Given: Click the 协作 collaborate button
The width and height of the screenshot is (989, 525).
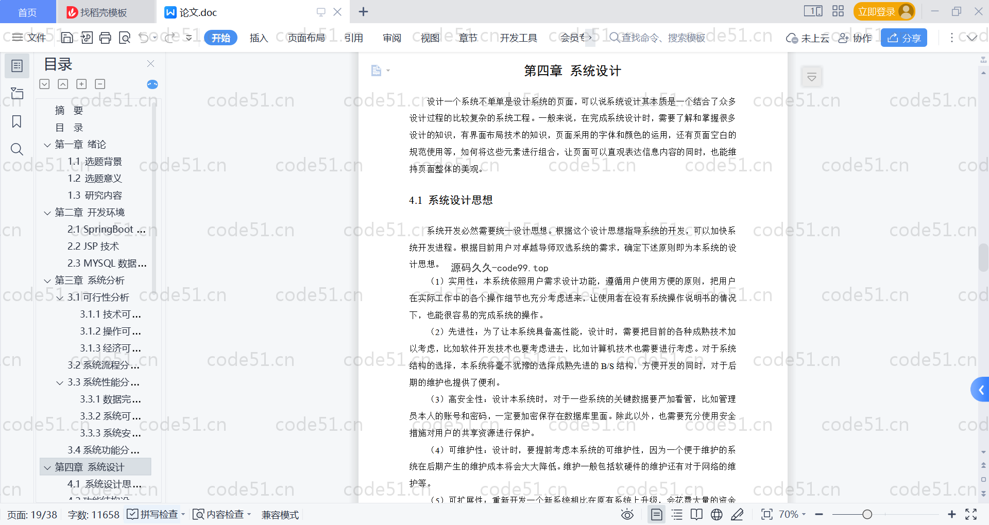Looking at the screenshot, I should pos(855,38).
